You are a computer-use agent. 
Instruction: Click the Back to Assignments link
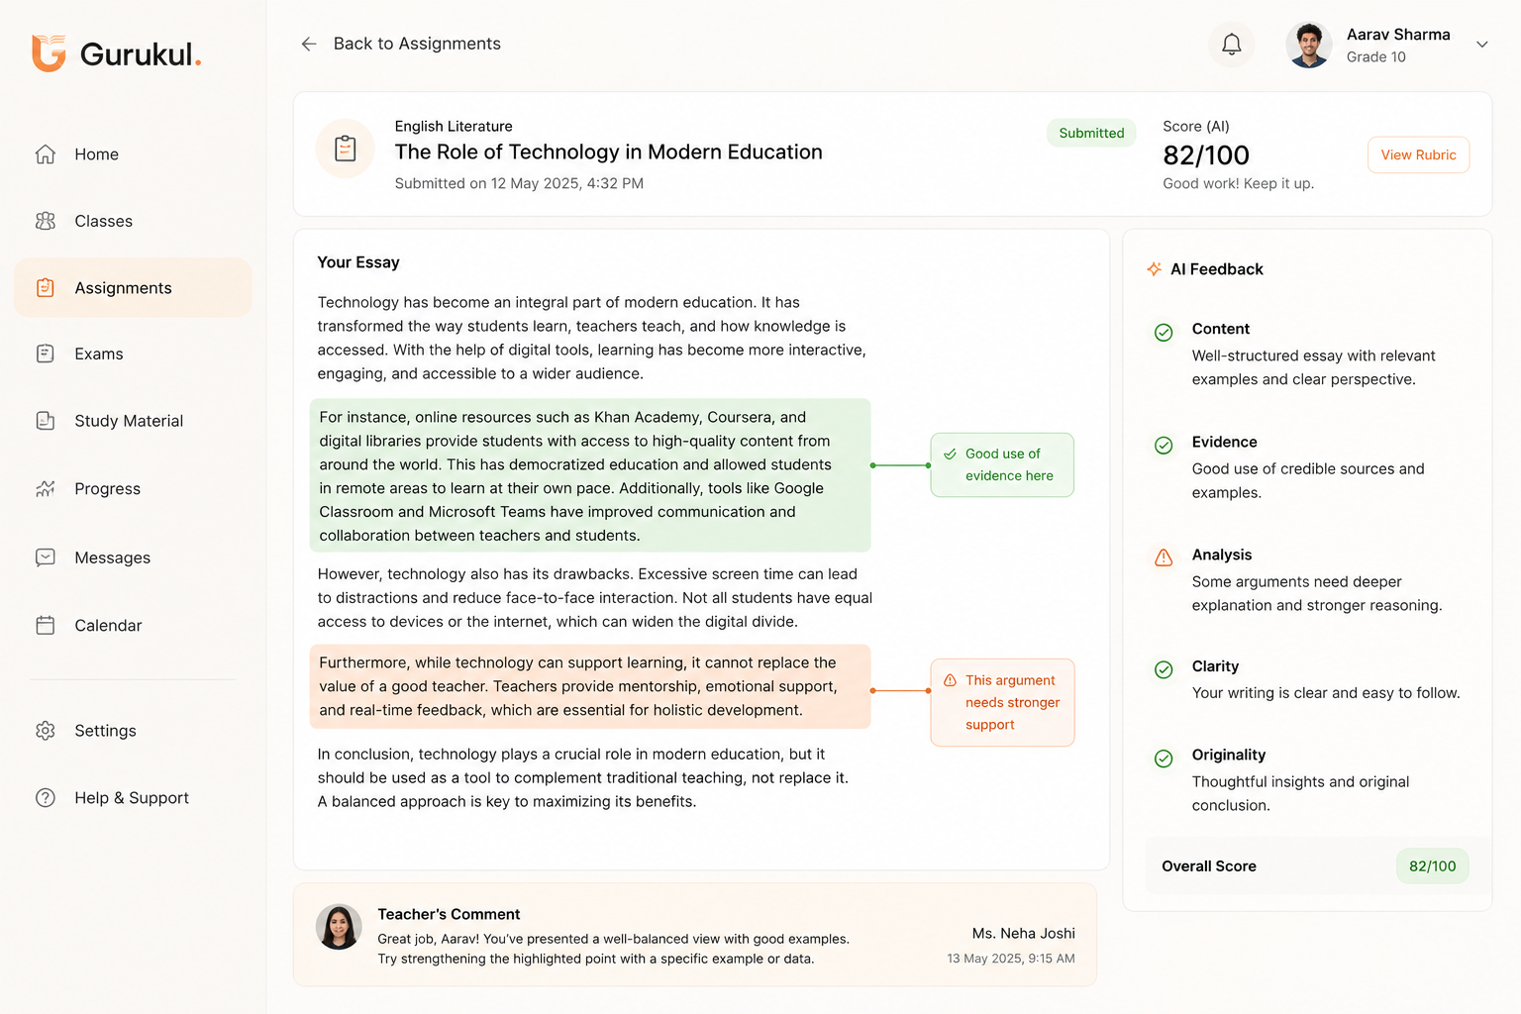[417, 44]
